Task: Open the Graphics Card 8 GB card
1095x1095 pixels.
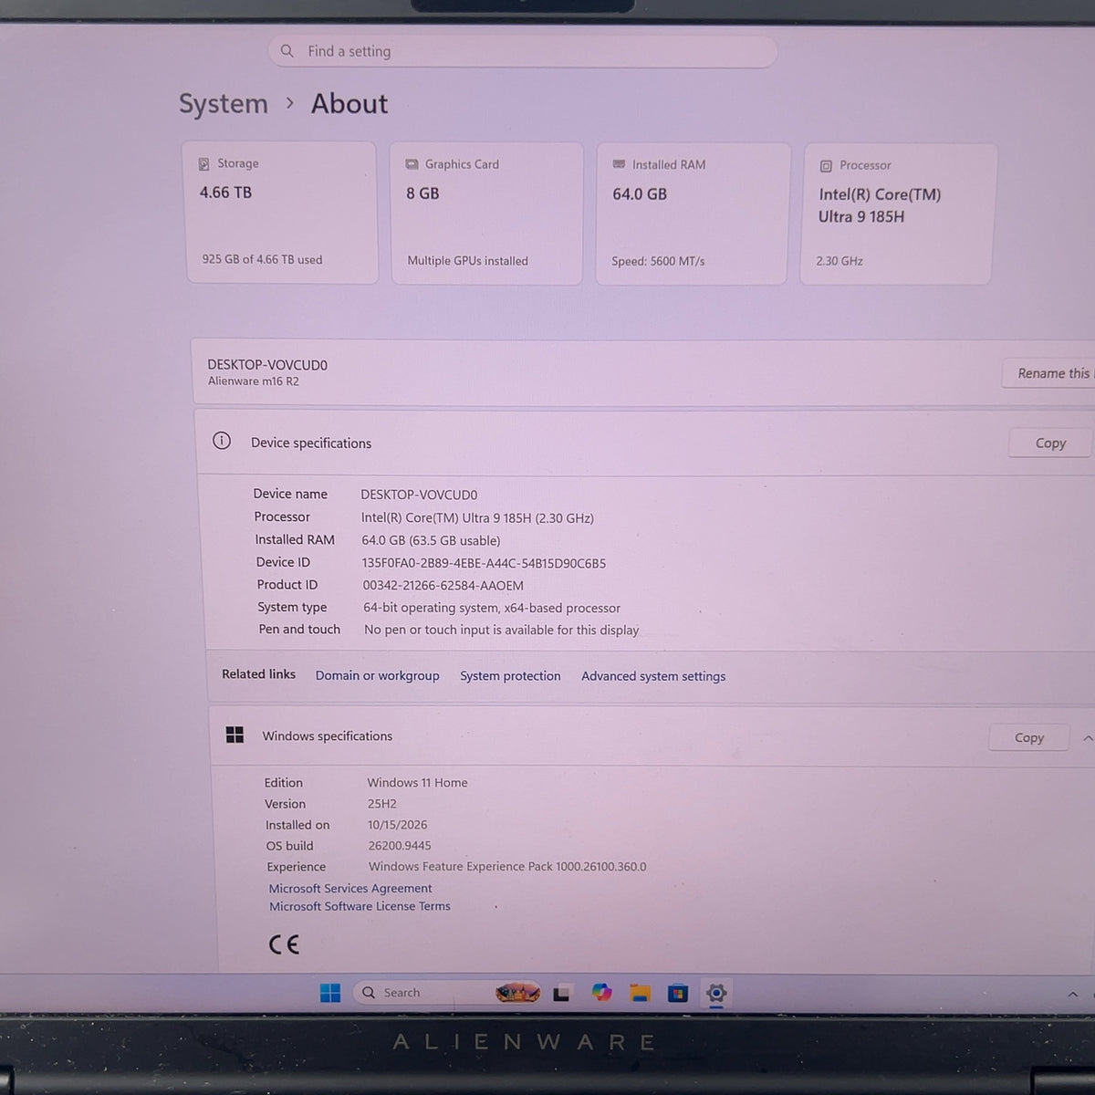Action: coord(486,213)
